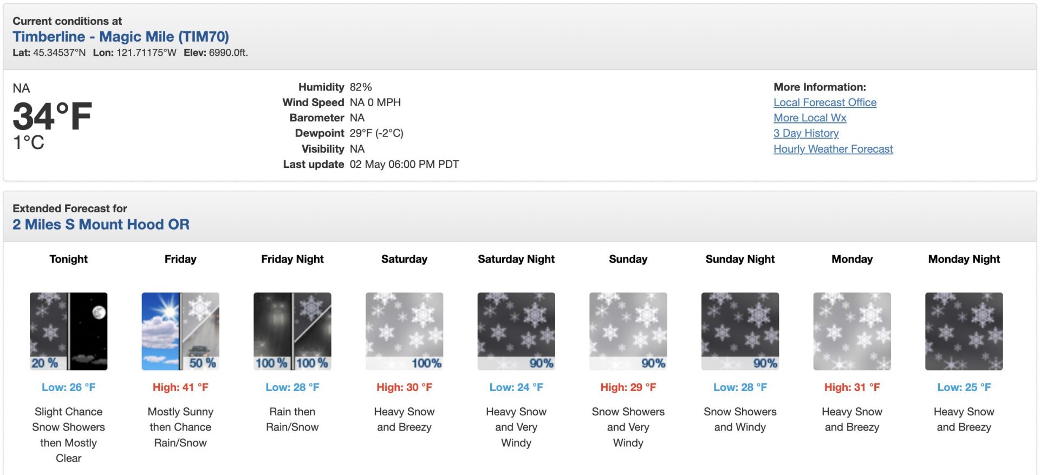Click the Monday heavy snow forecast icon

852,331
